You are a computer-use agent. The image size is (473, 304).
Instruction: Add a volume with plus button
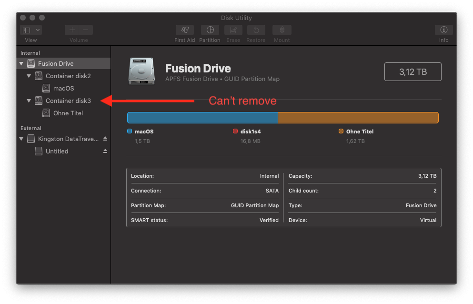pos(72,30)
